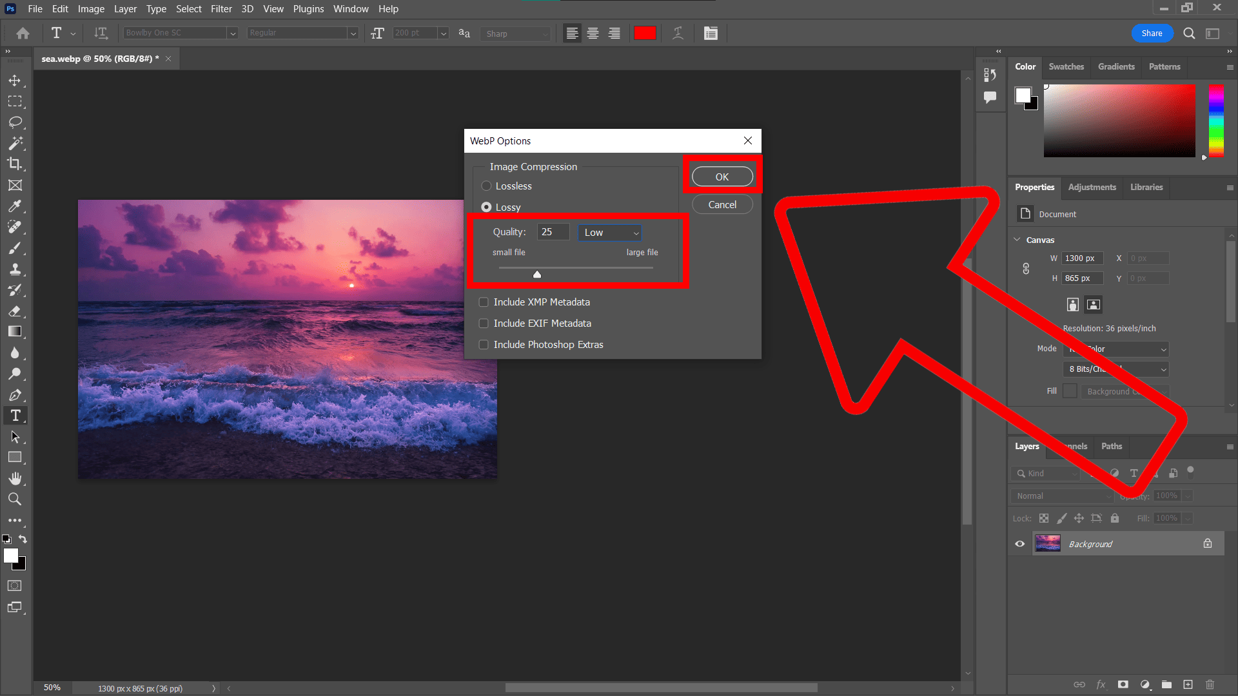This screenshot has width=1238, height=696.
Task: Click OK in WebP Options dialog
Action: click(722, 176)
